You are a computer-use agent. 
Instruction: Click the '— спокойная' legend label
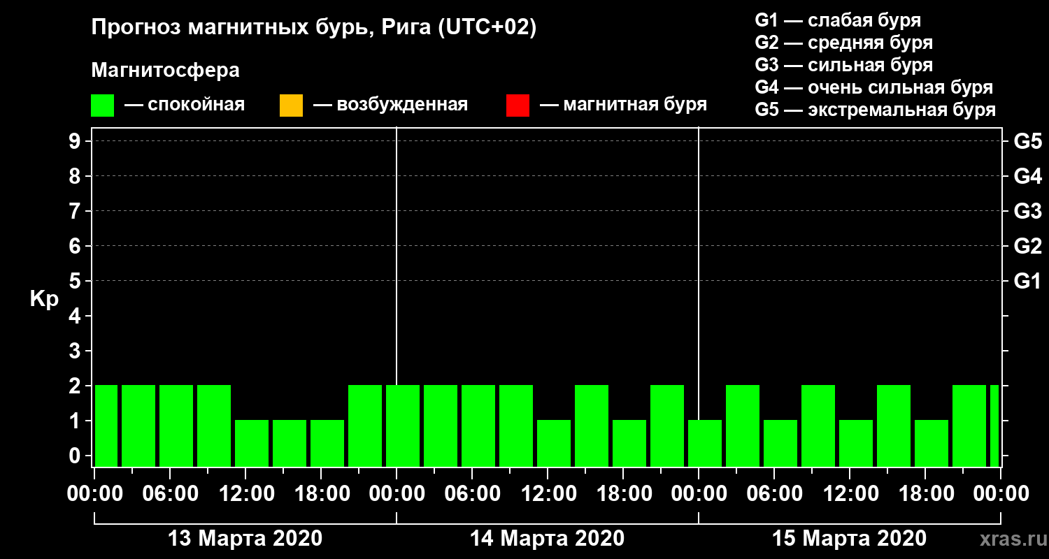tap(185, 106)
